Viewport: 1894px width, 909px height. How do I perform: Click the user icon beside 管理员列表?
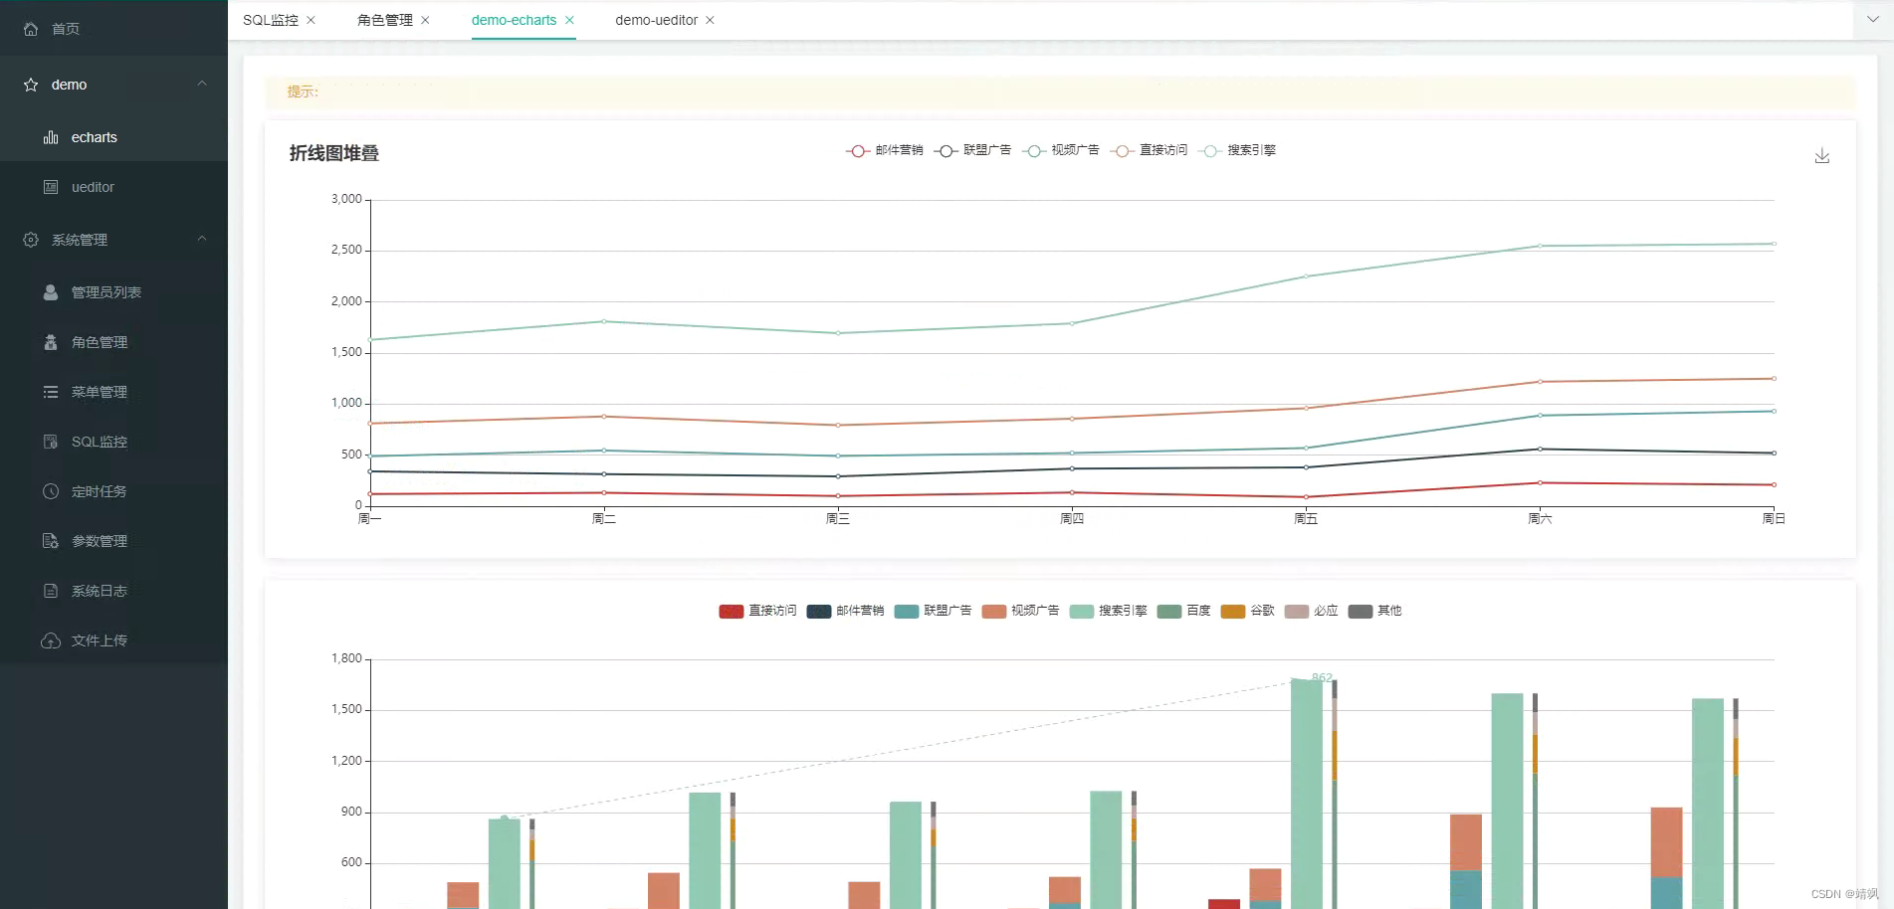tap(51, 292)
